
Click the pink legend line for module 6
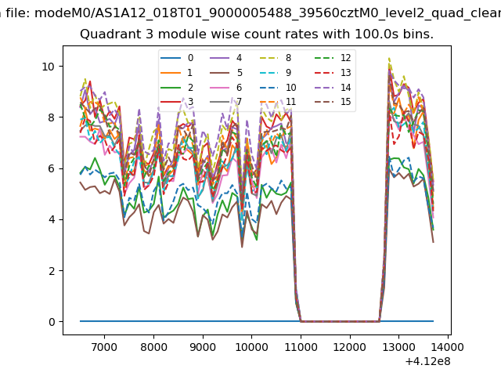click(218, 87)
